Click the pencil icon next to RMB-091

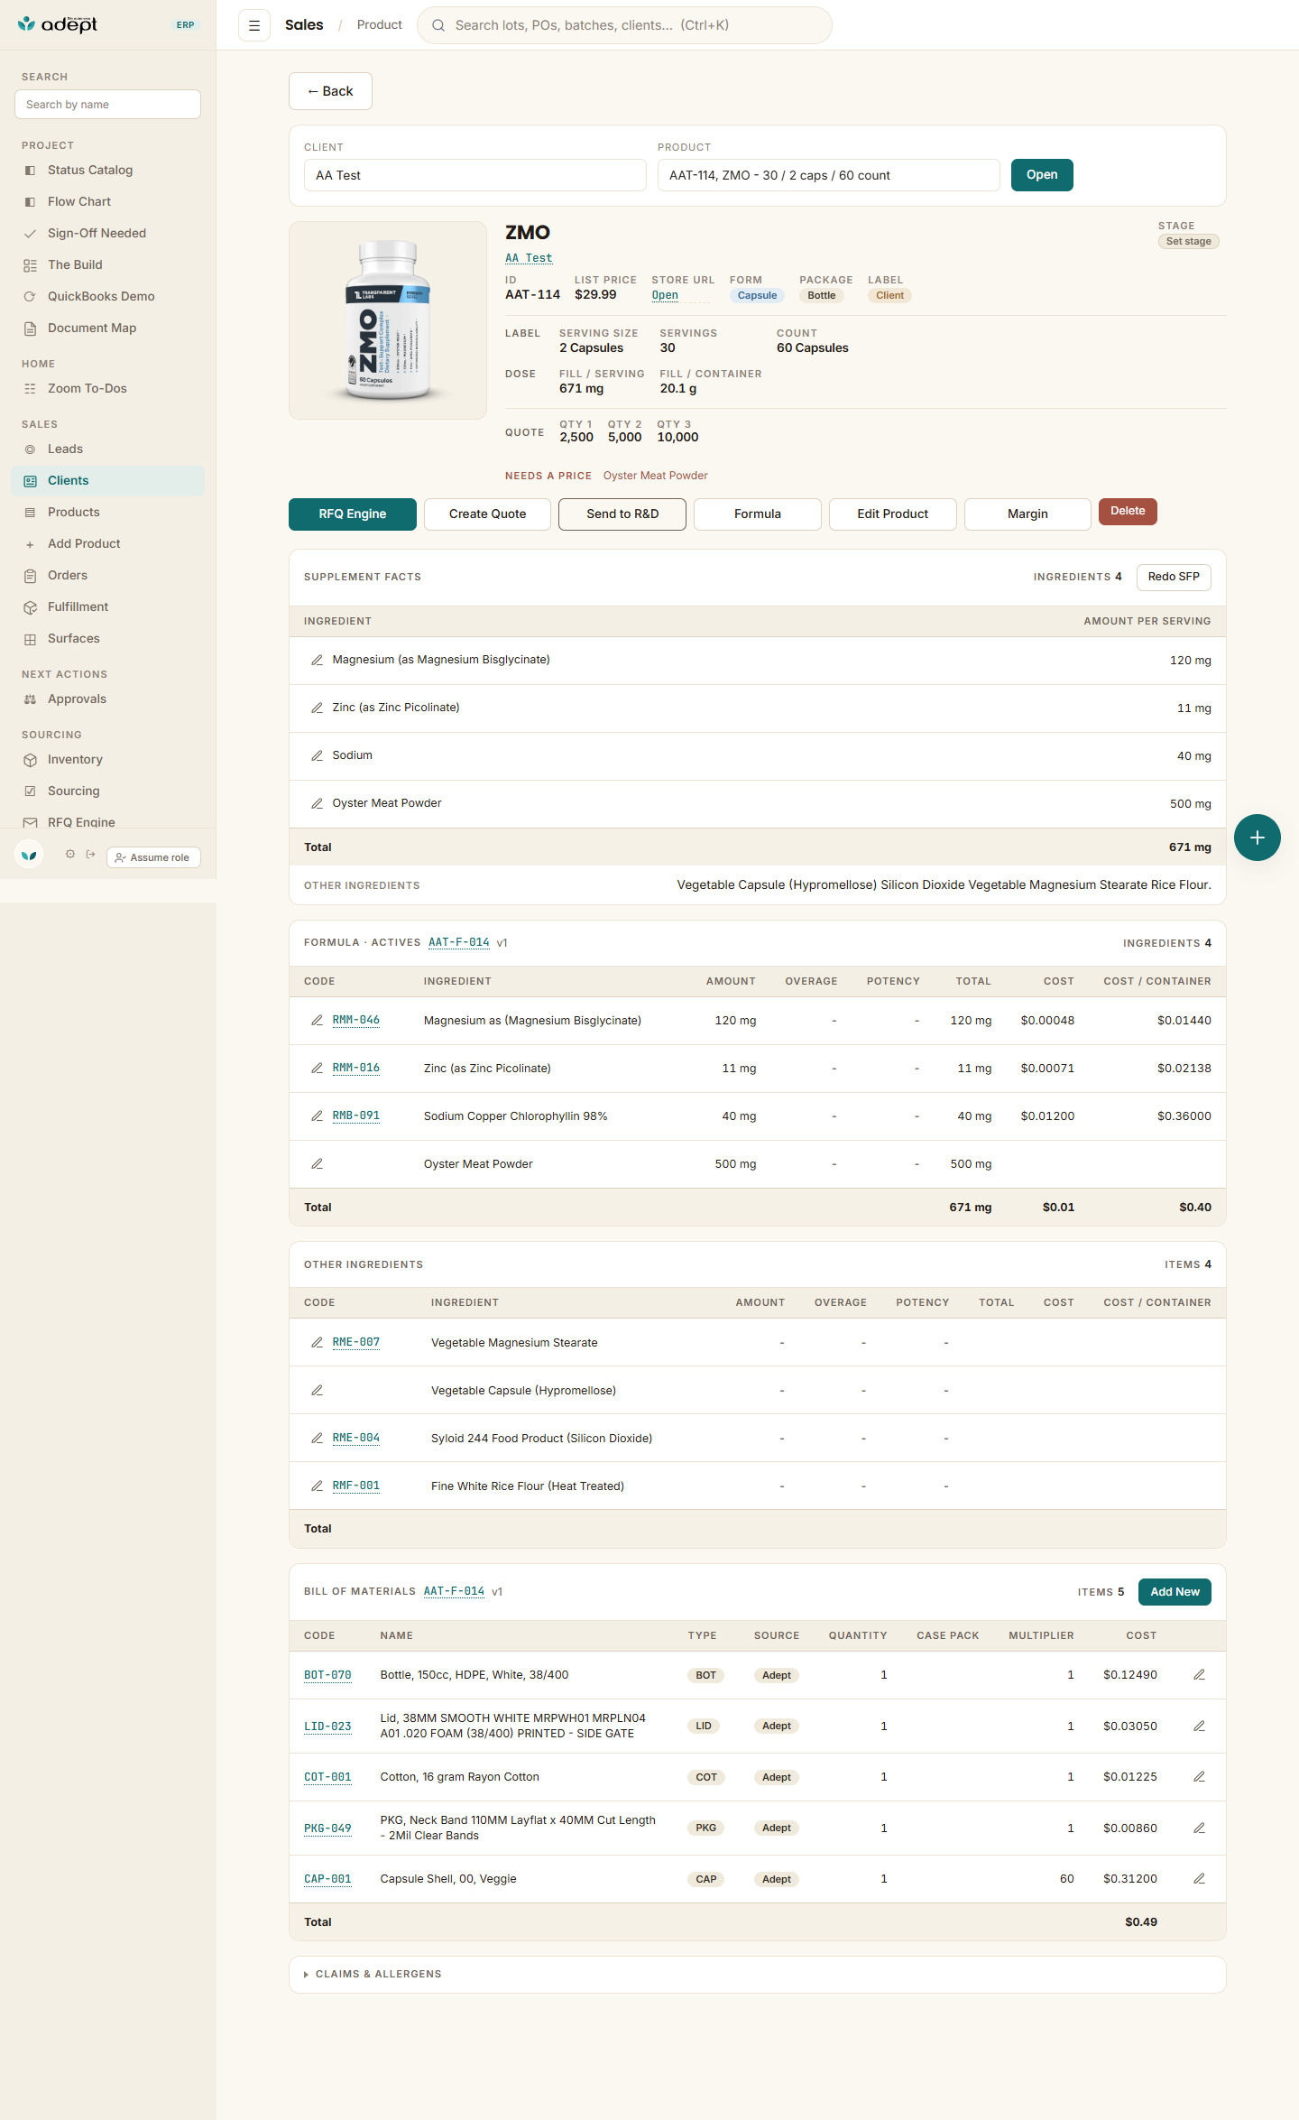tap(317, 1116)
